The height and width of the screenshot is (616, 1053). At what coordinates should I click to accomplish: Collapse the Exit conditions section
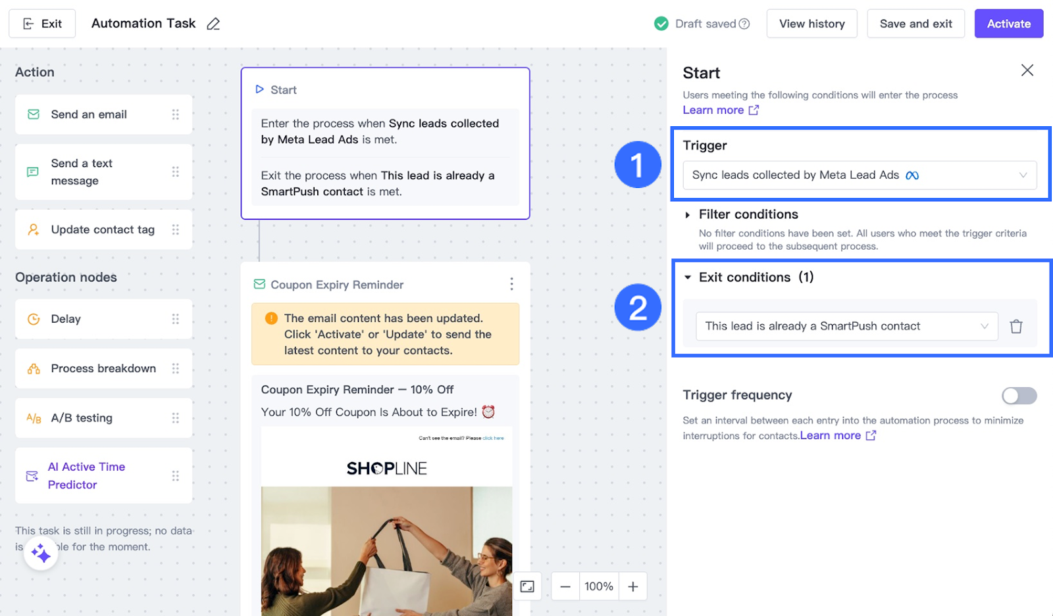pos(688,277)
